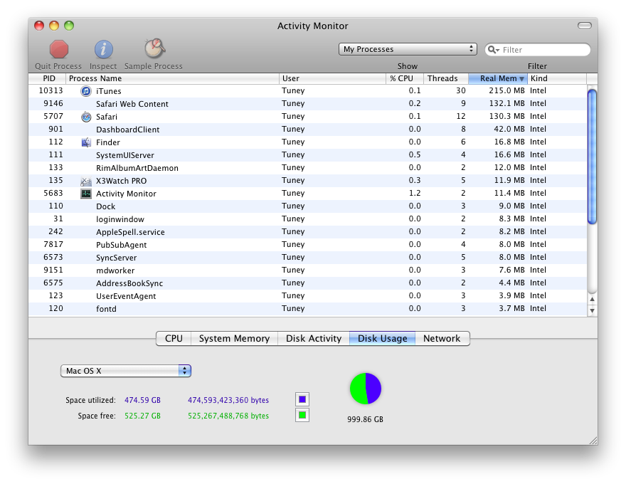Select the Safari compass icon in the list
The image size is (626, 484).
tap(86, 117)
